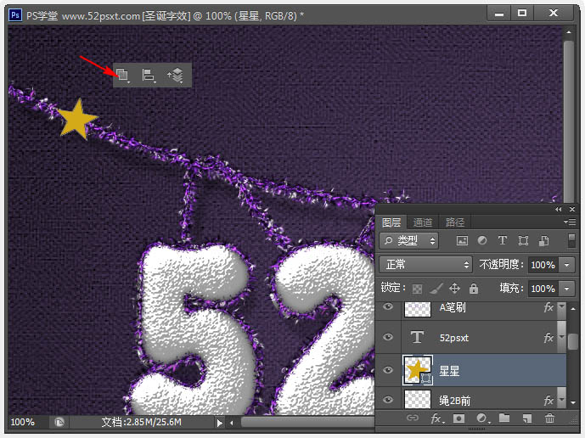This screenshot has height=438, width=585.
Task: Lock image pixels brush icon
Action: tap(436, 288)
